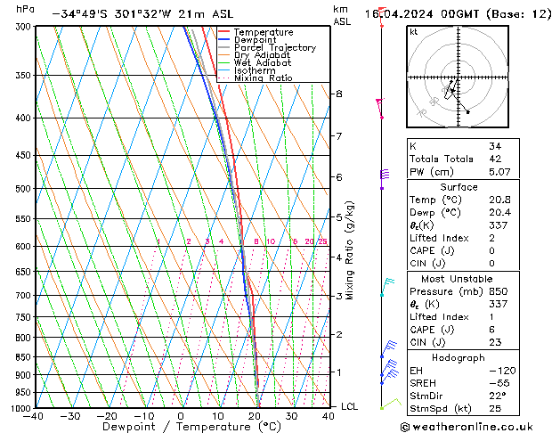Click the green wind barb at 1000 hPa

point(391,404)
